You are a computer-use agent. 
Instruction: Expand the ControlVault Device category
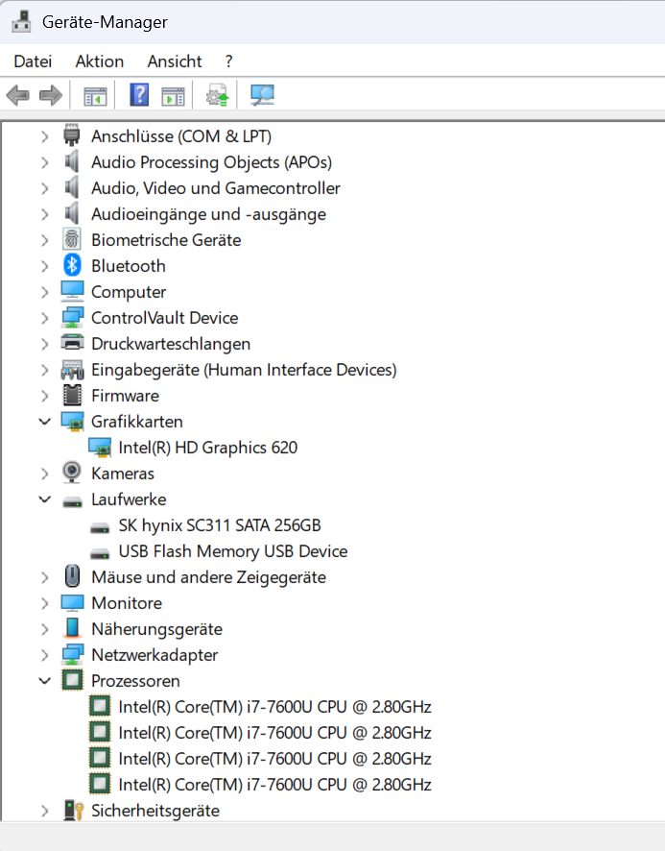(x=44, y=318)
